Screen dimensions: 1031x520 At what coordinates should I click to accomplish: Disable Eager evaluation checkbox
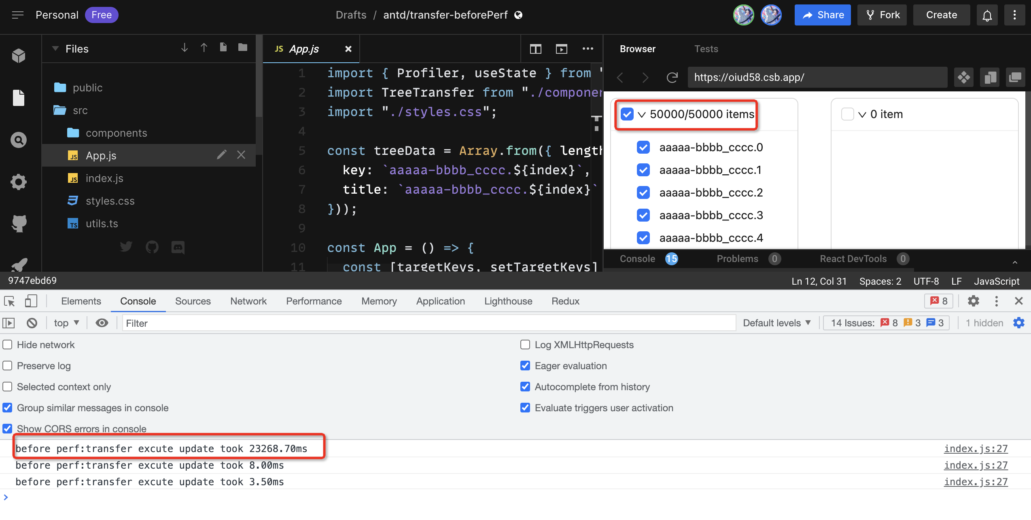pos(525,366)
